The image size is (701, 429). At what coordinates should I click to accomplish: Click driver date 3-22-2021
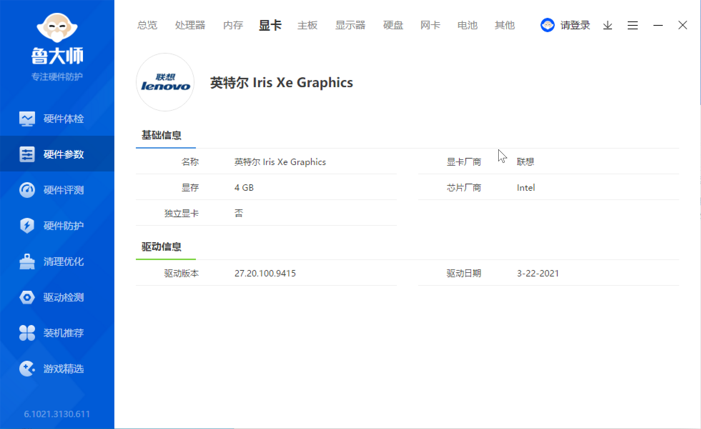click(x=538, y=273)
